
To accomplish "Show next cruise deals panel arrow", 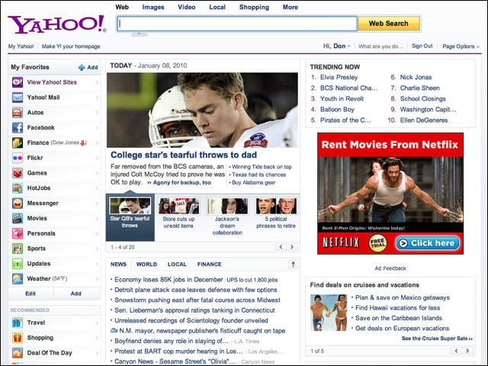I will pyautogui.click(x=467, y=351).
